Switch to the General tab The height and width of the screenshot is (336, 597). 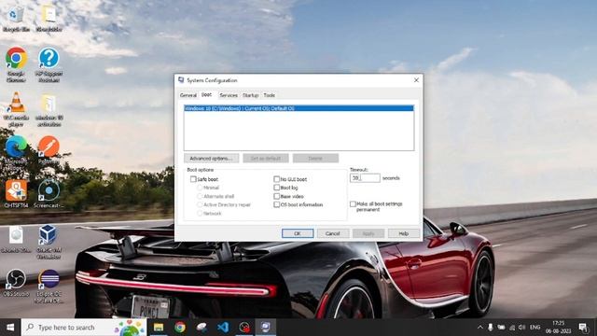[188, 95]
